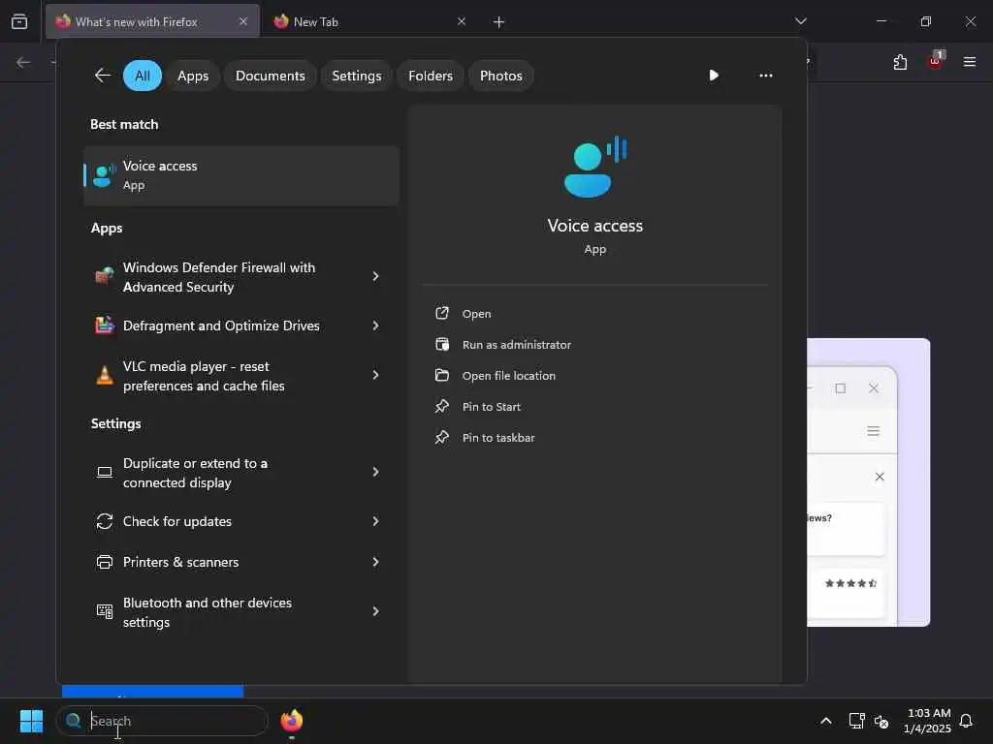Choose Open file location
The width and height of the screenshot is (993, 744).
point(508,376)
